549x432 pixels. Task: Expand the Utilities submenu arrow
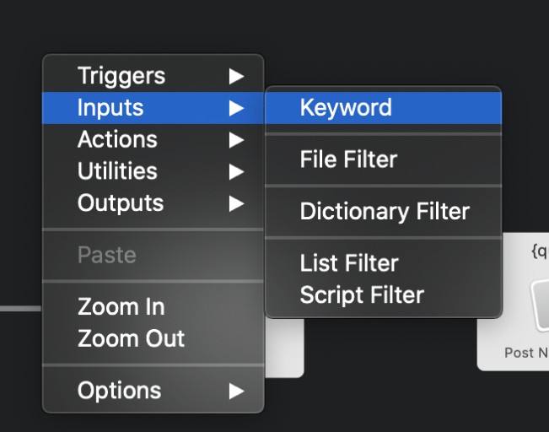tap(236, 172)
